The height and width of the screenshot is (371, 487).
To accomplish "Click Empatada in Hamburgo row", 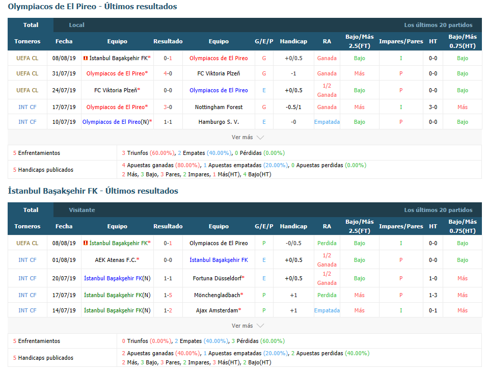I will (327, 122).
